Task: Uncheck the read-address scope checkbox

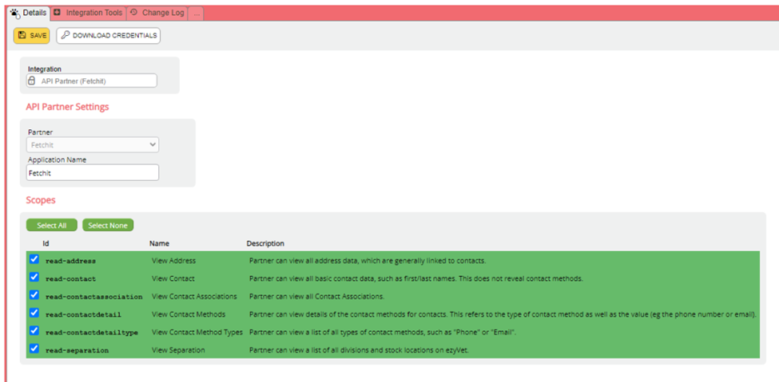Action: [x=34, y=260]
